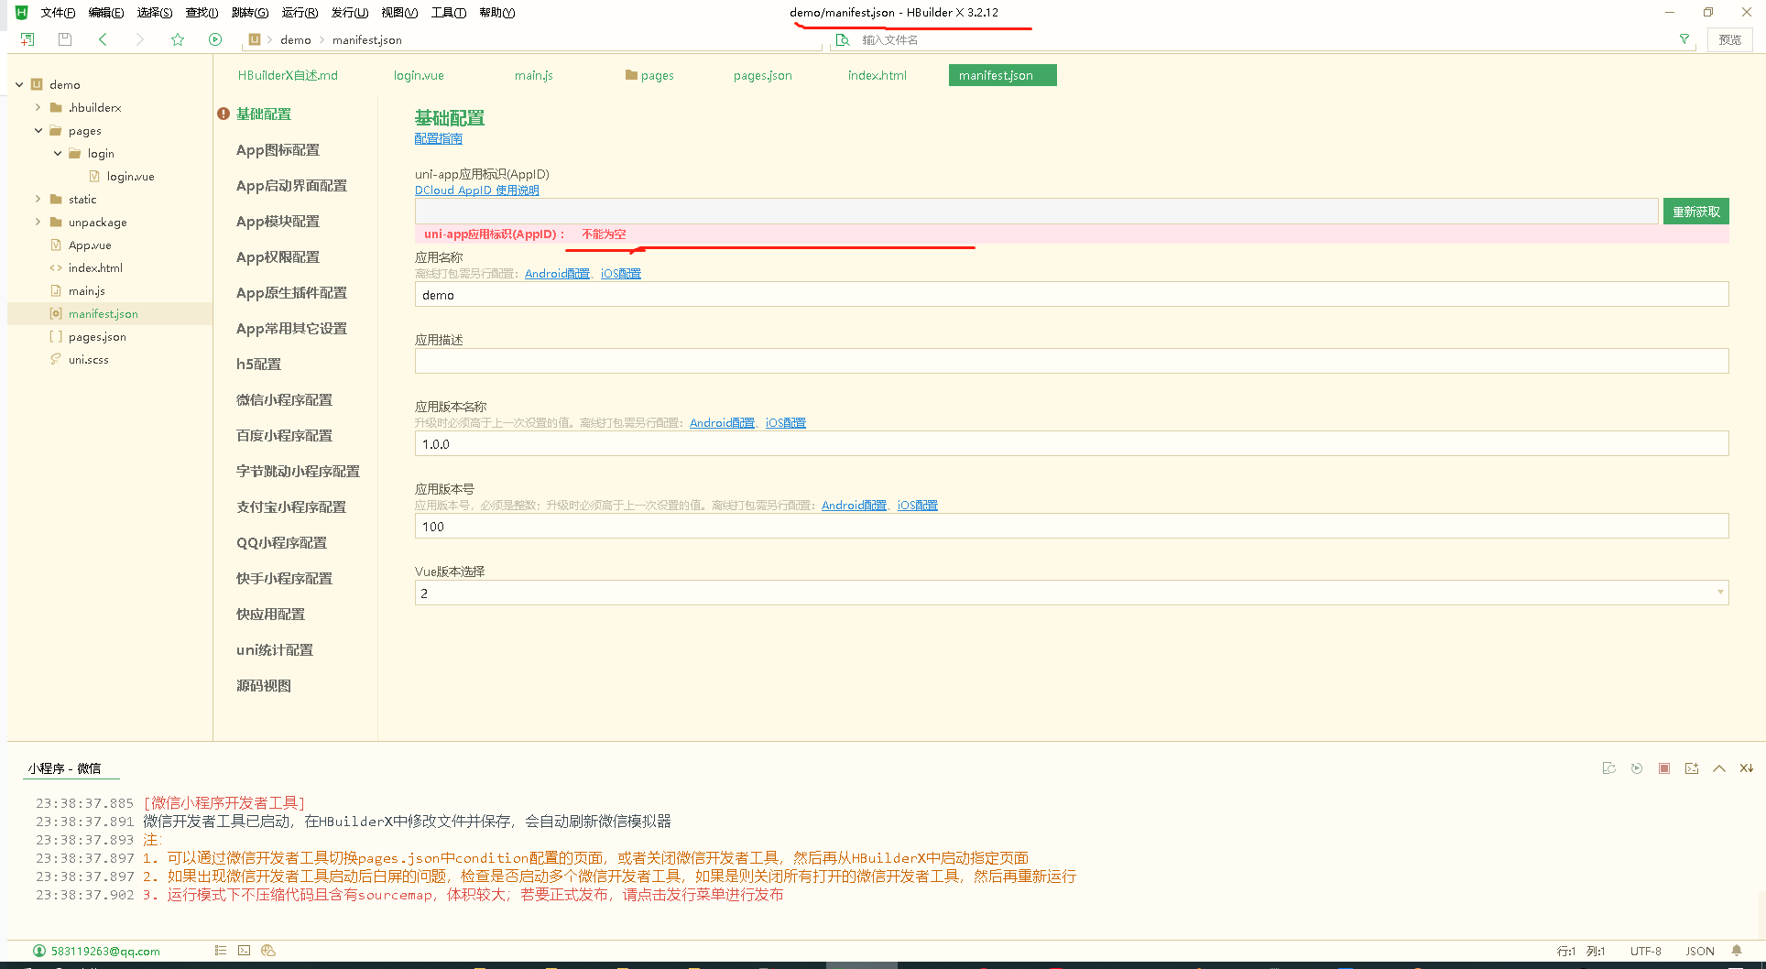Click the outline list icon in status bar

pyautogui.click(x=220, y=951)
